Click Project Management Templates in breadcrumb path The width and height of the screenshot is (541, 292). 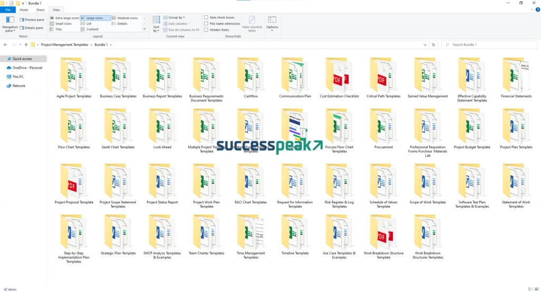[x=64, y=45]
